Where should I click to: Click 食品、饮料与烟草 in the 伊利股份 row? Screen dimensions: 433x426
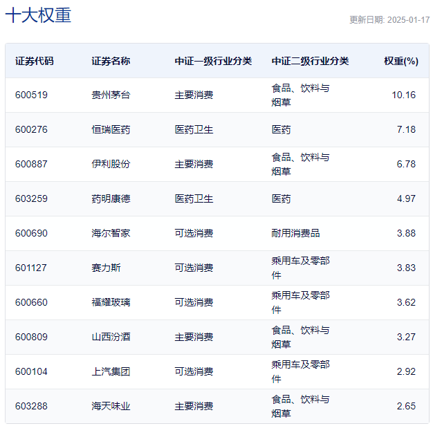300,164
